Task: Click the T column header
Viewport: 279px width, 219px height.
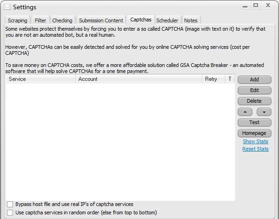Action: tap(230, 79)
